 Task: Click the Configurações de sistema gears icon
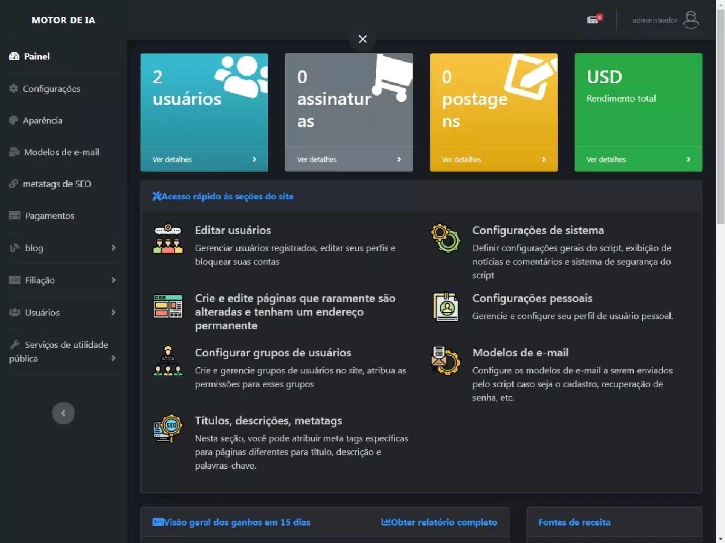click(446, 239)
